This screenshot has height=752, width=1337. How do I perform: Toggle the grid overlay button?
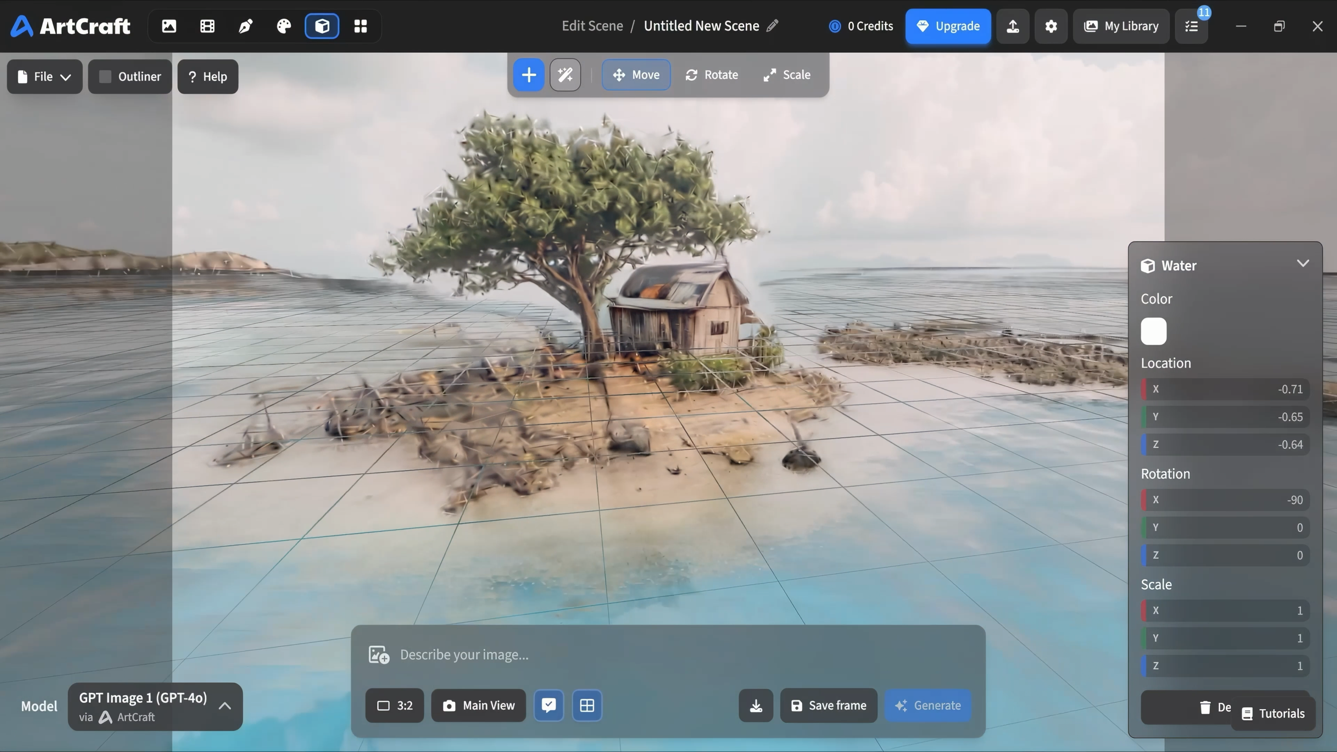[x=587, y=705]
